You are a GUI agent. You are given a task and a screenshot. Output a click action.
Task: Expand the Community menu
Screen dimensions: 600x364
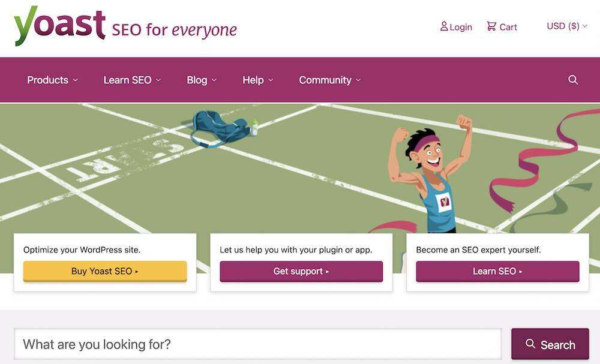click(330, 80)
